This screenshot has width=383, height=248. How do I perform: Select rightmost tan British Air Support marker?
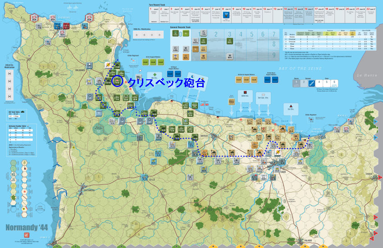click(x=254, y=80)
